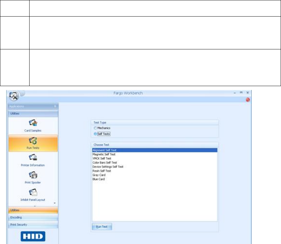
Task: Select Gray Card test
Action: pyautogui.click(x=155, y=175)
